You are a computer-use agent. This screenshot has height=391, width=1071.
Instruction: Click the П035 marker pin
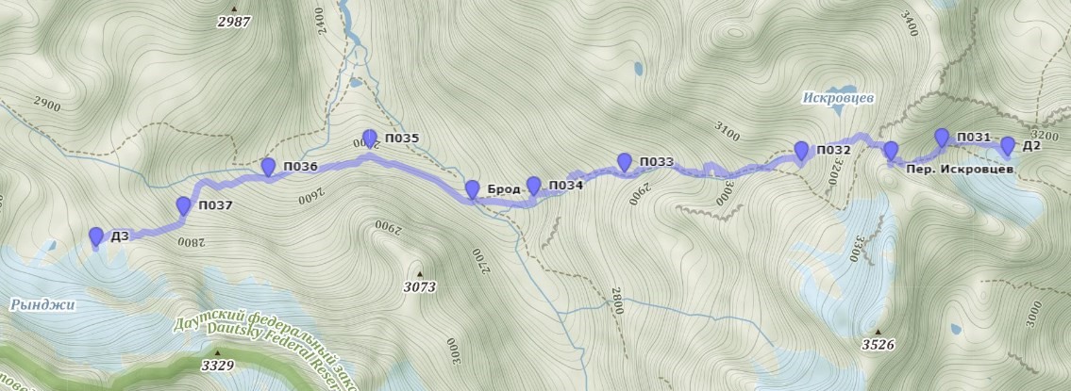[x=370, y=138]
